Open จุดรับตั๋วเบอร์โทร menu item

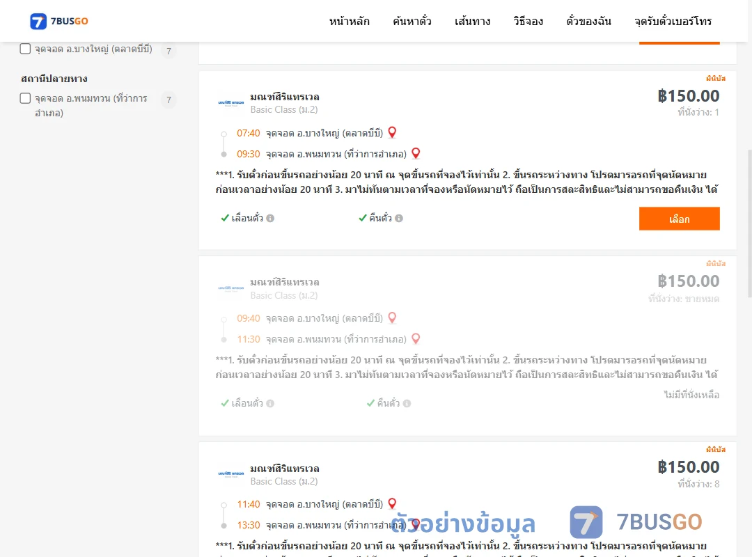click(x=673, y=21)
